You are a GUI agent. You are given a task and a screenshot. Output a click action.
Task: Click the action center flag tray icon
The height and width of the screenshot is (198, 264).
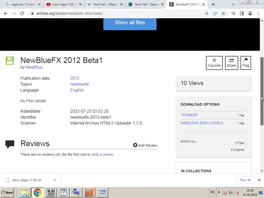tap(224, 193)
